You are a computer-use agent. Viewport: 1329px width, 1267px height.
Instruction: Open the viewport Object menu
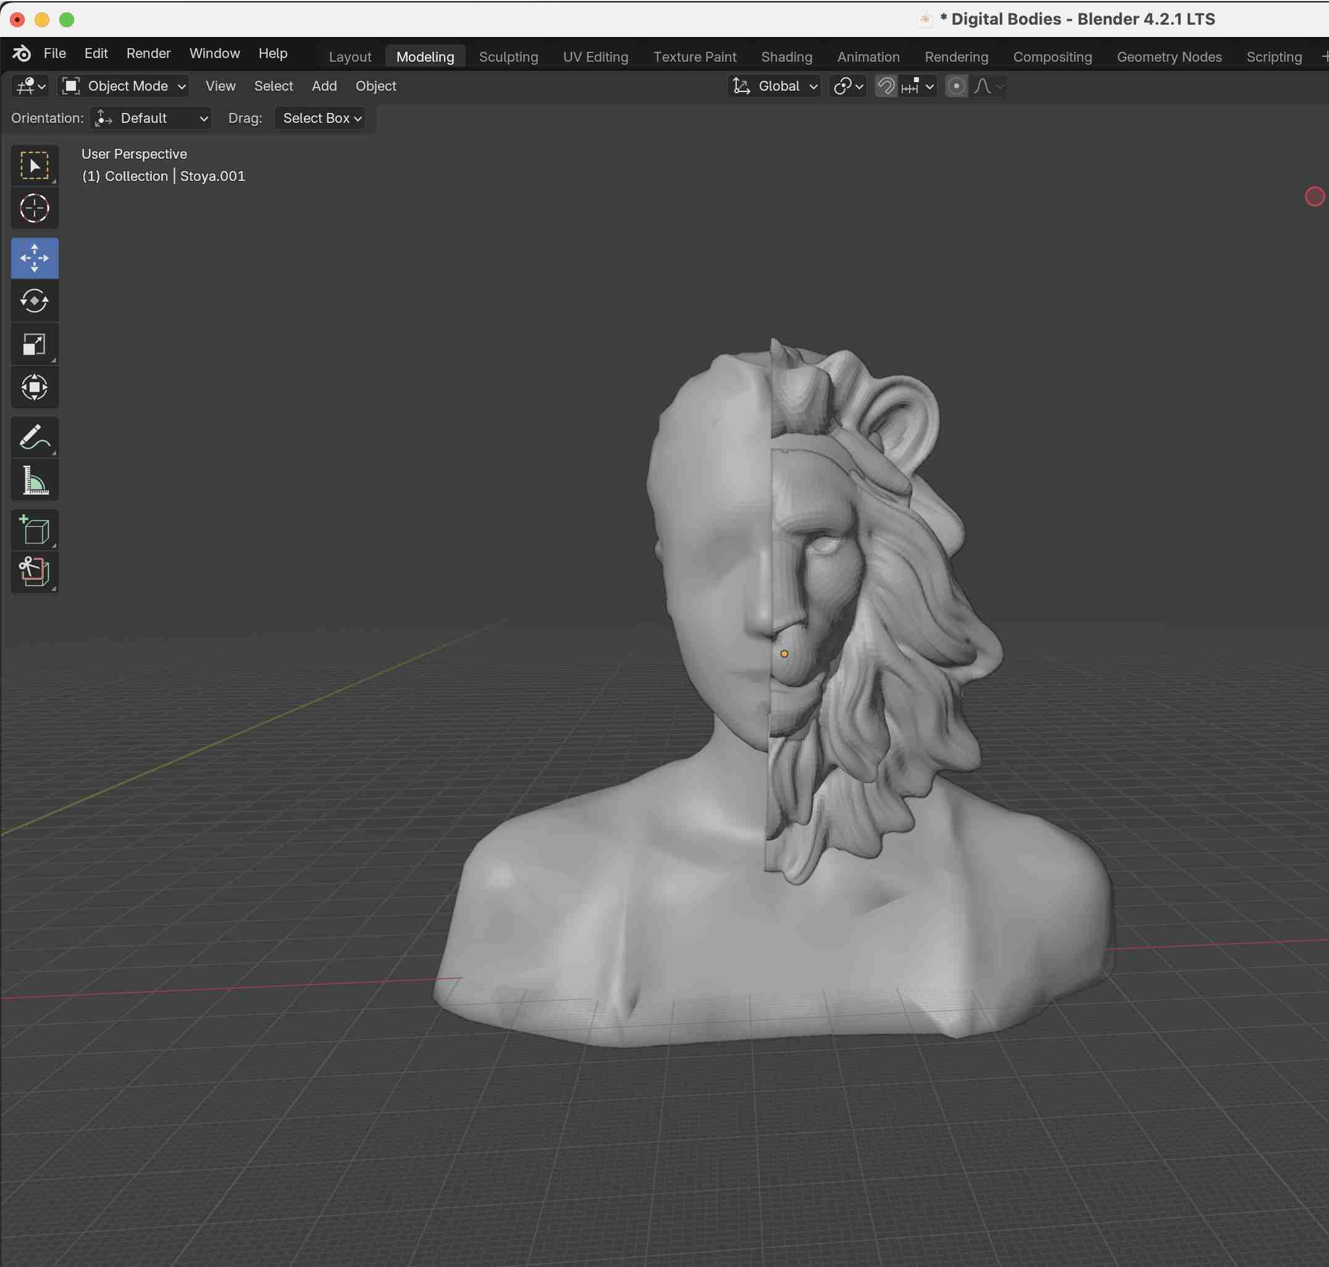(x=375, y=86)
